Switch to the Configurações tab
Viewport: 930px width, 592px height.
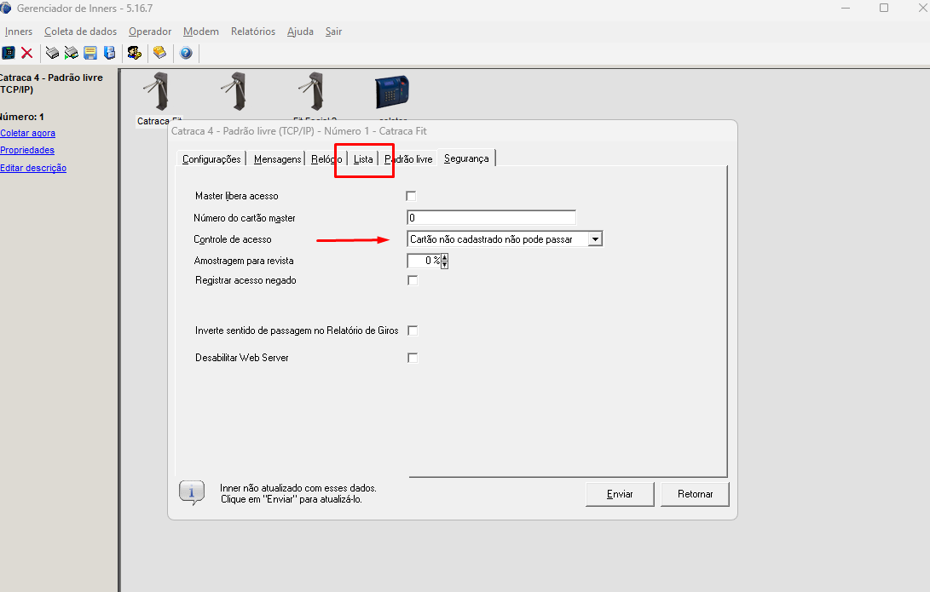tap(211, 159)
